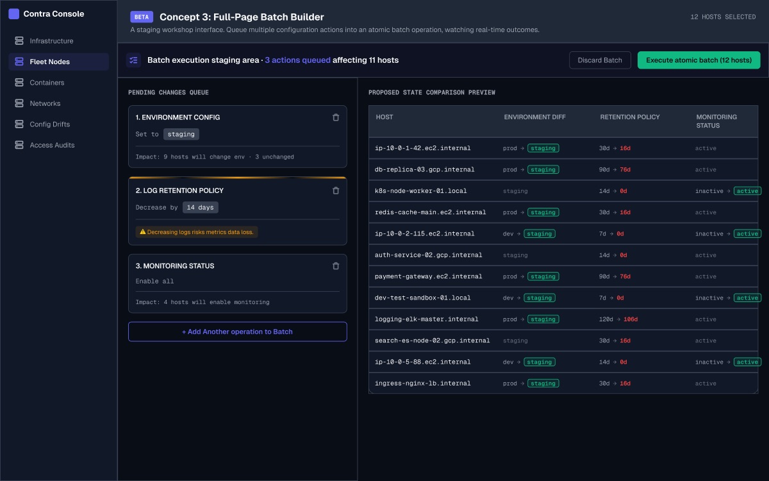Select host redis-cache-main.ec2.internal
Image resolution: width=769 pixels, height=481 pixels.
tap(431, 212)
